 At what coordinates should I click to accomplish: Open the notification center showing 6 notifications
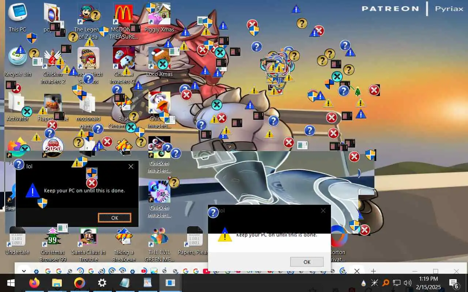pyautogui.click(x=454, y=283)
